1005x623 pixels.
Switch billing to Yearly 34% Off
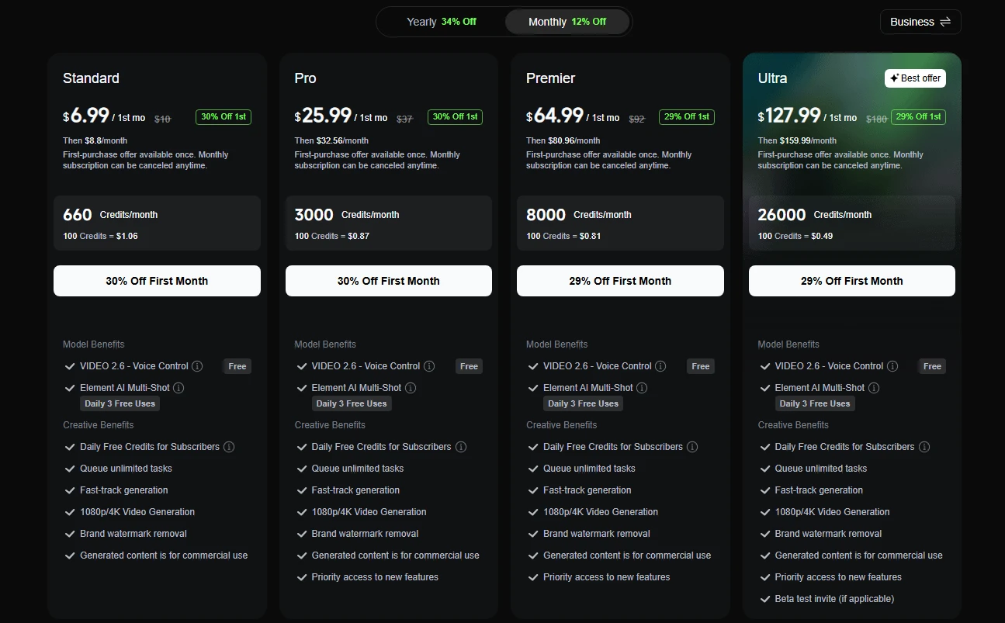click(x=442, y=22)
